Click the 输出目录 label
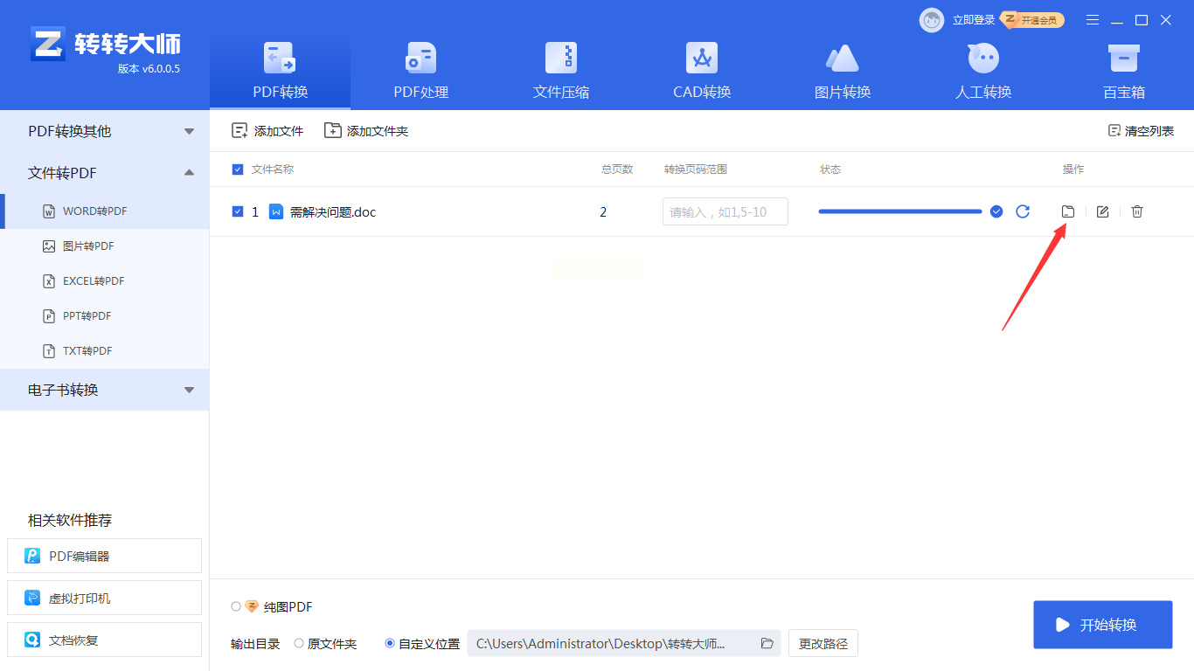 click(255, 644)
